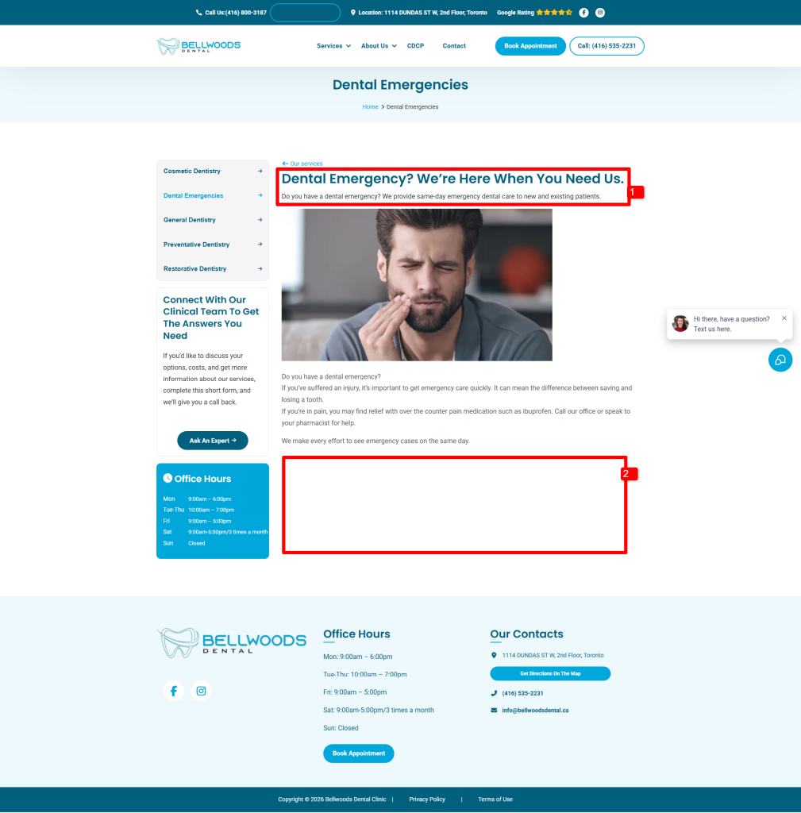Click the header Book Appointment button
The height and width of the screenshot is (813, 801).
(x=530, y=46)
